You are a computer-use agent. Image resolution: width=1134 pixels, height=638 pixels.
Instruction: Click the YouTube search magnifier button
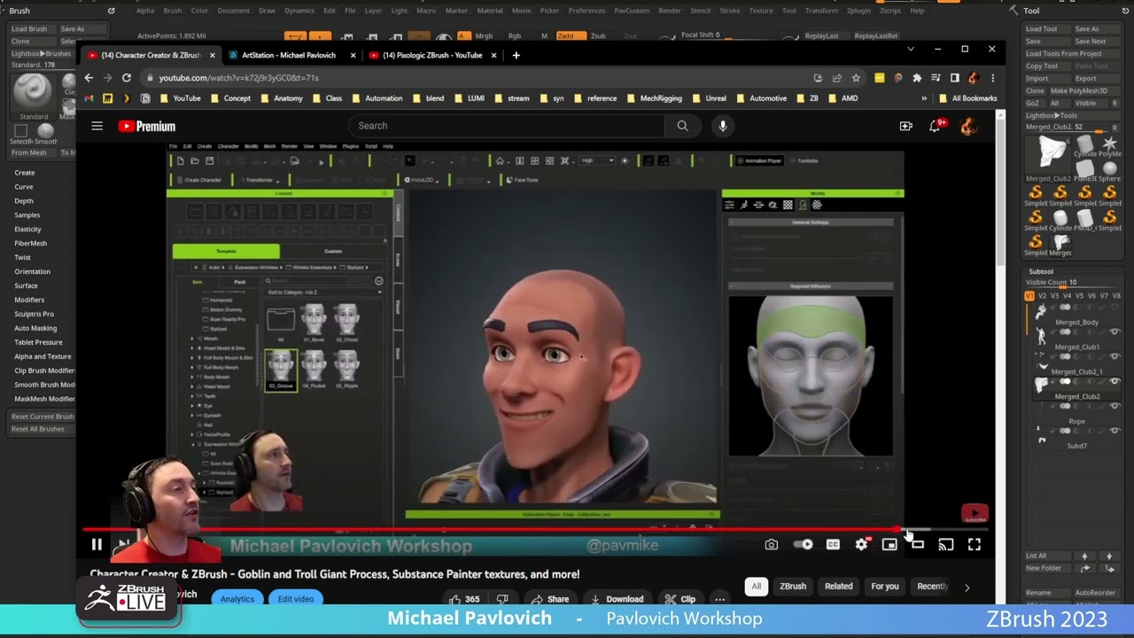[x=682, y=126]
